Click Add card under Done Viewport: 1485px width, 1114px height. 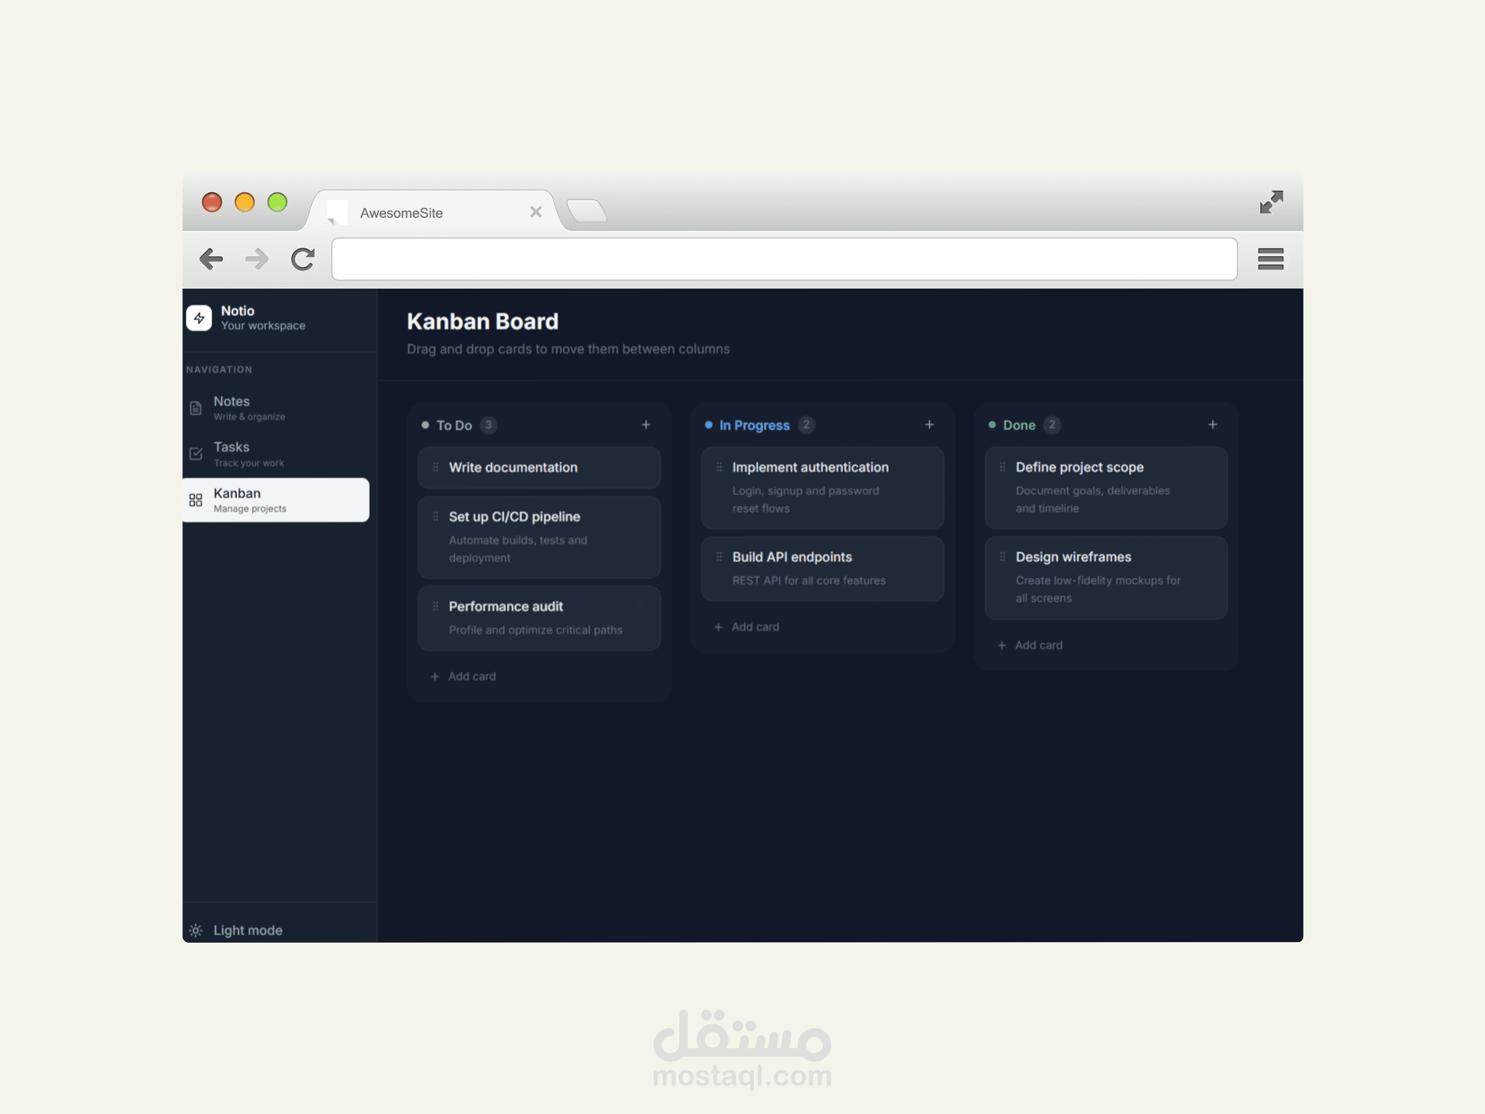(x=1030, y=645)
